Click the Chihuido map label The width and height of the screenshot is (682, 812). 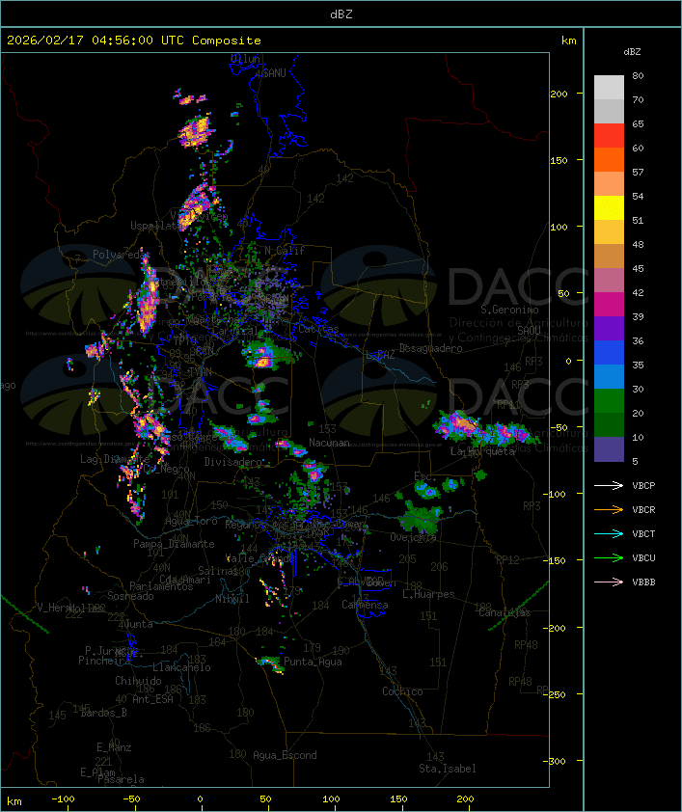point(138,681)
